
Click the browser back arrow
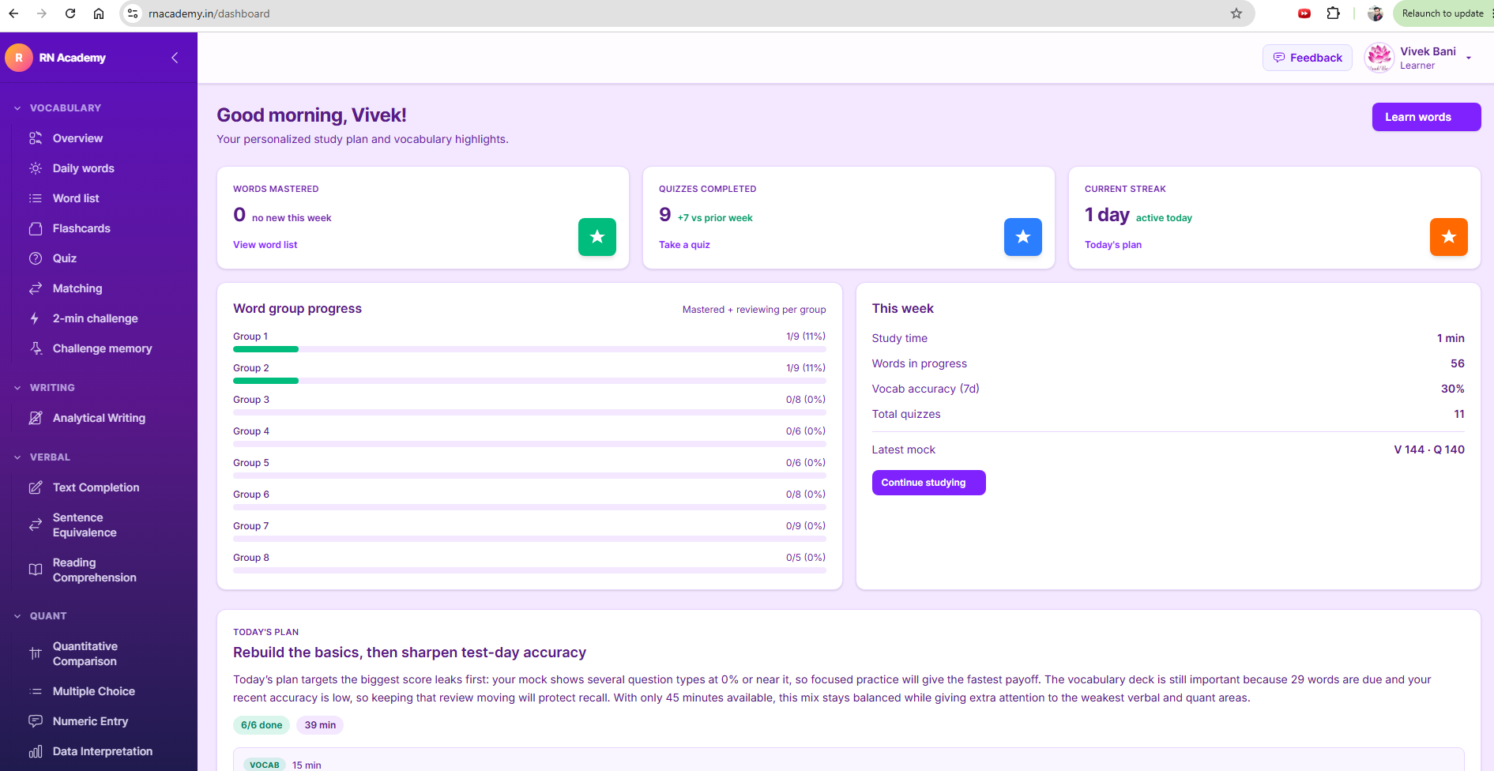coord(13,13)
